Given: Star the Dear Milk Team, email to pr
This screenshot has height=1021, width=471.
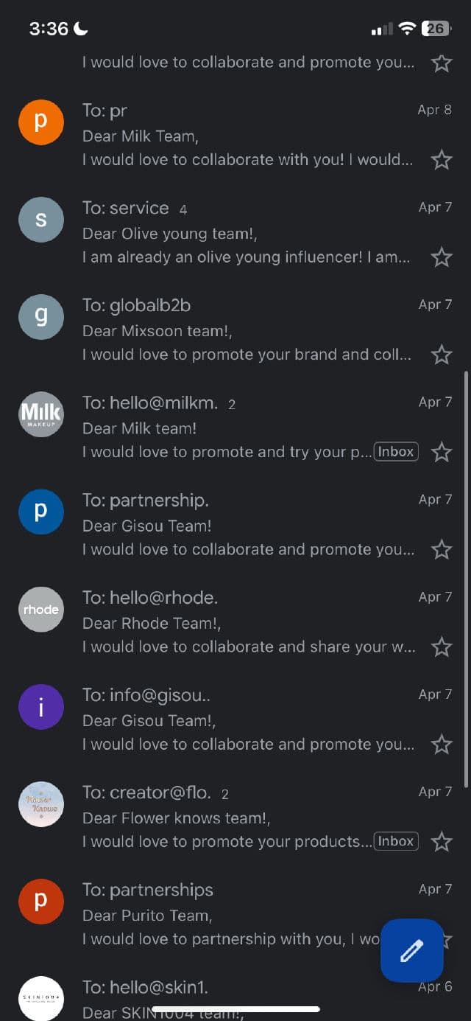Looking at the screenshot, I should [442, 160].
